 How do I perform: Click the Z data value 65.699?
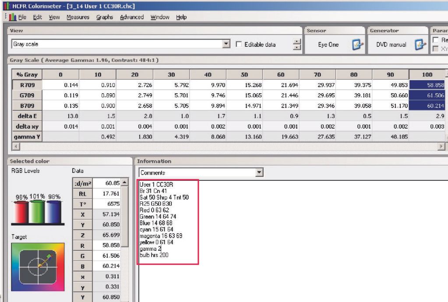click(x=107, y=235)
